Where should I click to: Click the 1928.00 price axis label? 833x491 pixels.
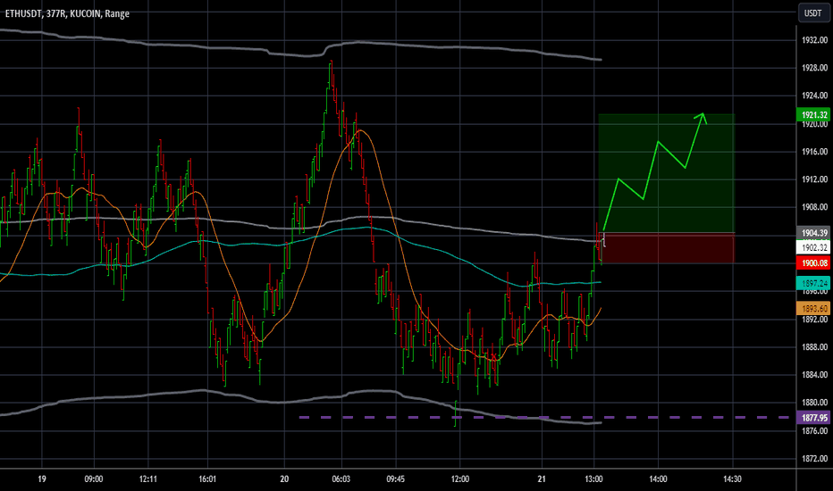click(x=814, y=68)
